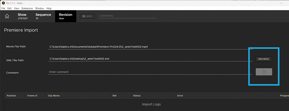Viewport: 289px width, 111px height.
Task: Click the Flix app logo in title bar
Action: 3,3
